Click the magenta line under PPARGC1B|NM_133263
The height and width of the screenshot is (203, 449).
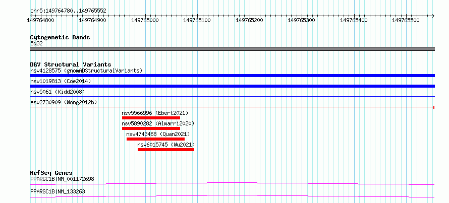tap(232, 196)
